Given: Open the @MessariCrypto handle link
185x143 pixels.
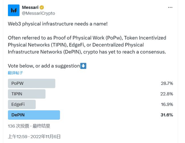Looking at the screenshot, I should point(38,13).
